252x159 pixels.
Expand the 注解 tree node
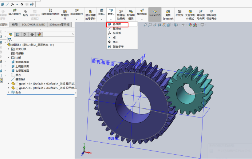click(9, 57)
